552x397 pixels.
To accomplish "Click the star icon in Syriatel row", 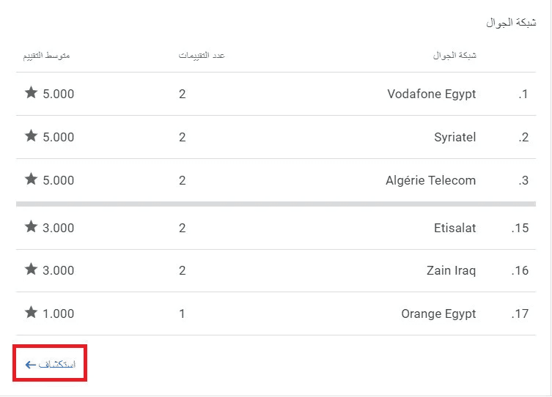I will coord(31,136).
